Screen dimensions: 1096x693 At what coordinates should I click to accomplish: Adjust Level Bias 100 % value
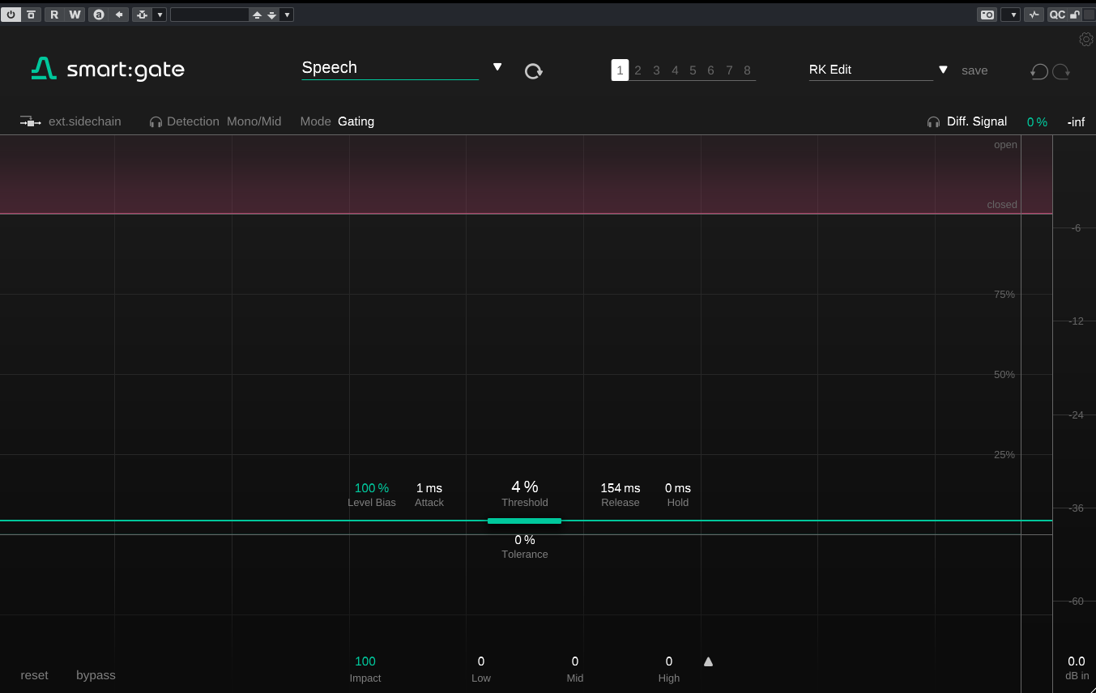coord(372,488)
